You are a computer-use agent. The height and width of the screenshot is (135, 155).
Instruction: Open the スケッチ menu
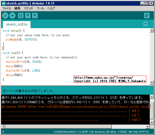point(28,8)
